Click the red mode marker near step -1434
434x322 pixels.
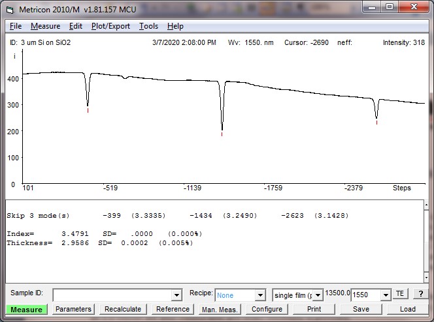[222, 134]
